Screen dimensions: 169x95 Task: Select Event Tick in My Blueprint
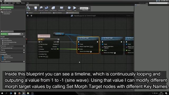tap(6, 44)
